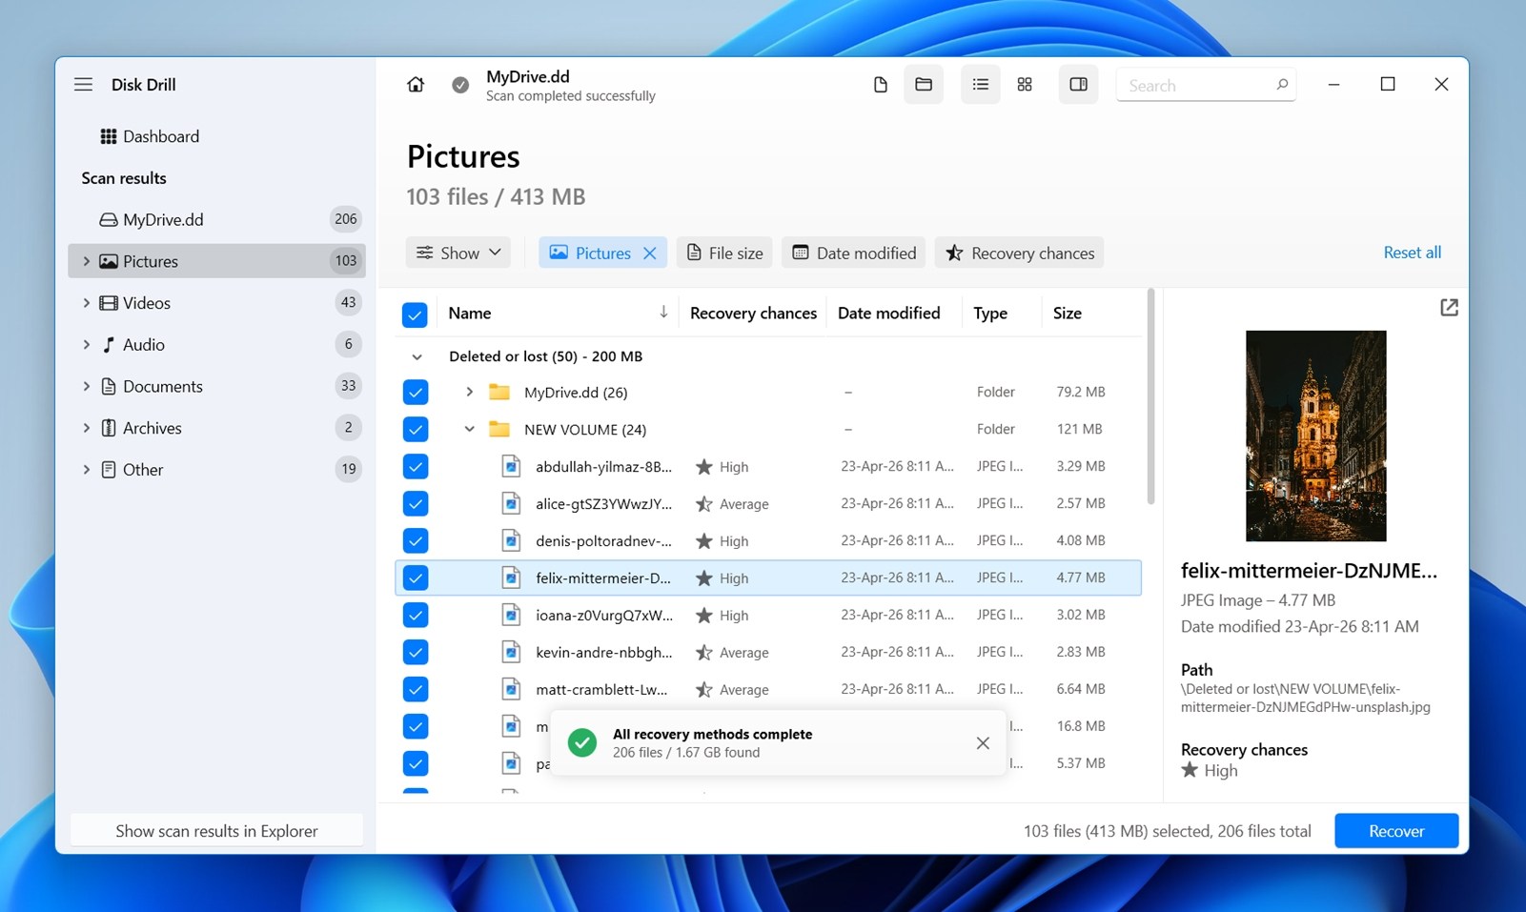Toggle the select-all checkbox in header
The height and width of the screenshot is (912, 1526).
tap(415, 314)
